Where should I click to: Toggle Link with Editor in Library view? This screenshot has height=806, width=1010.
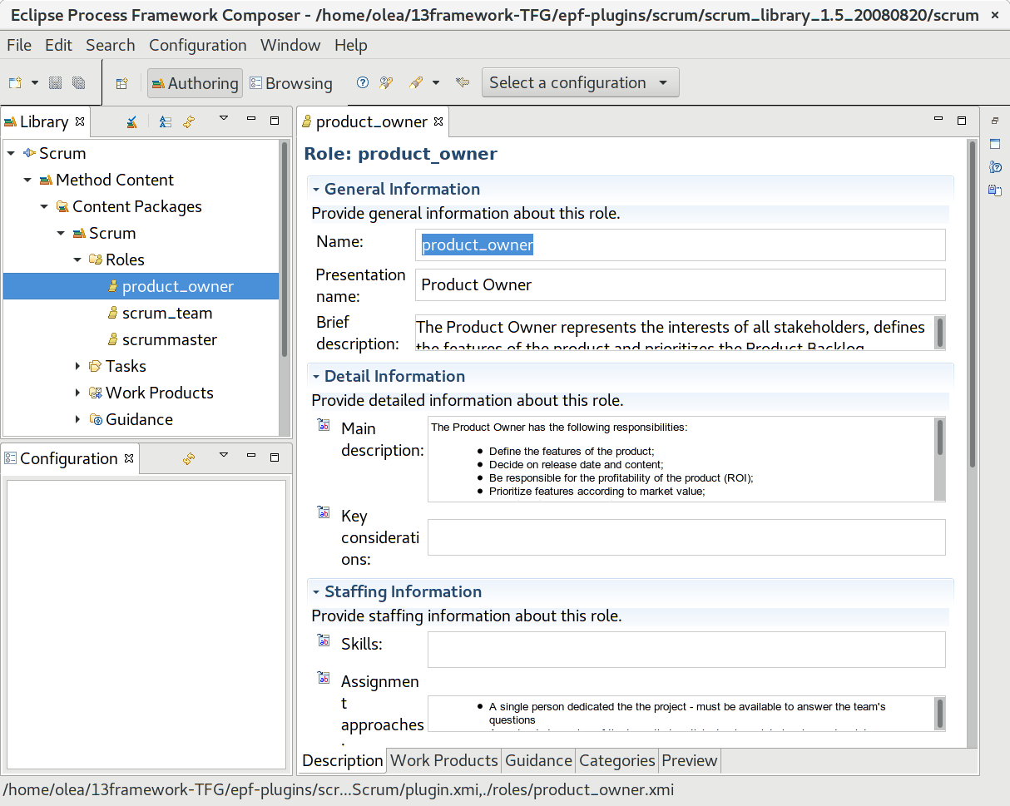pos(189,121)
